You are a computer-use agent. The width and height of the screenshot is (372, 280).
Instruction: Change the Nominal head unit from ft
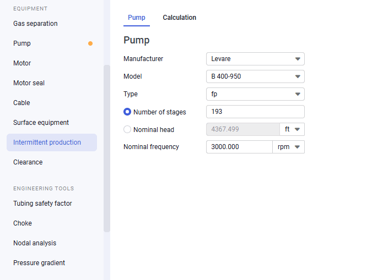point(292,129)
